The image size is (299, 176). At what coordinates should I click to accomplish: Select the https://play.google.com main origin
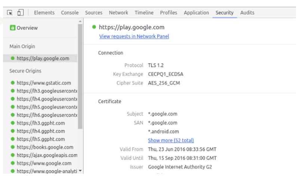click(x=43, y=58)
